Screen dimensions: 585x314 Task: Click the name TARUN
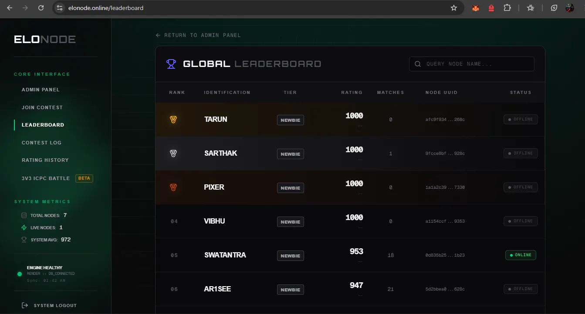216,119
